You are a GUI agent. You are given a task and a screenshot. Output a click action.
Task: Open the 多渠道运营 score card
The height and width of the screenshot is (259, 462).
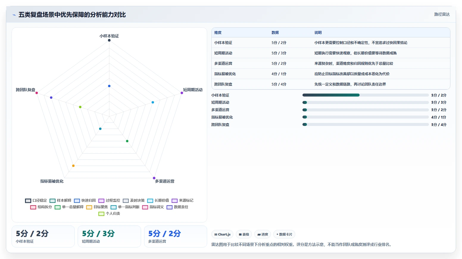coord(176,236)
